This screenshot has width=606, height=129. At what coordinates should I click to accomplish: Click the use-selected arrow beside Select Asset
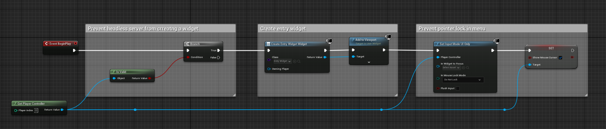(463, 68)
